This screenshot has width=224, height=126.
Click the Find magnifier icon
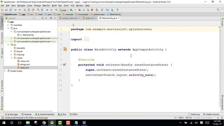pyautogui.click(x=38, y=10)
